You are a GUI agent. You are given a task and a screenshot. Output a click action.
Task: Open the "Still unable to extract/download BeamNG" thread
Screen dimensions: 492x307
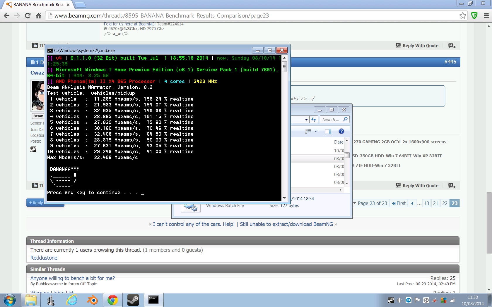[286, 224]
